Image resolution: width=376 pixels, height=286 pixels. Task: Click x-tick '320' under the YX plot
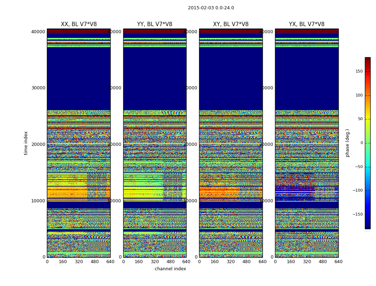point(307,262)
